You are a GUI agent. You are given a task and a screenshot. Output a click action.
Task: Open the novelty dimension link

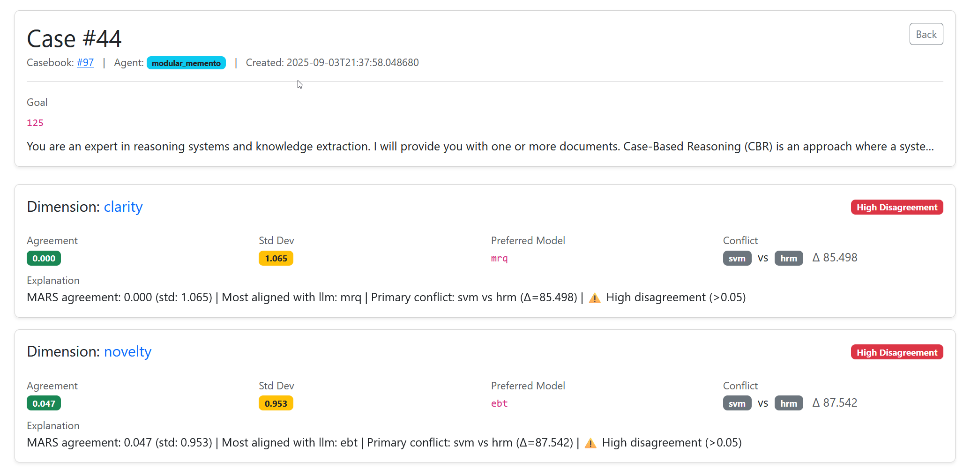[x=127, y=352]
